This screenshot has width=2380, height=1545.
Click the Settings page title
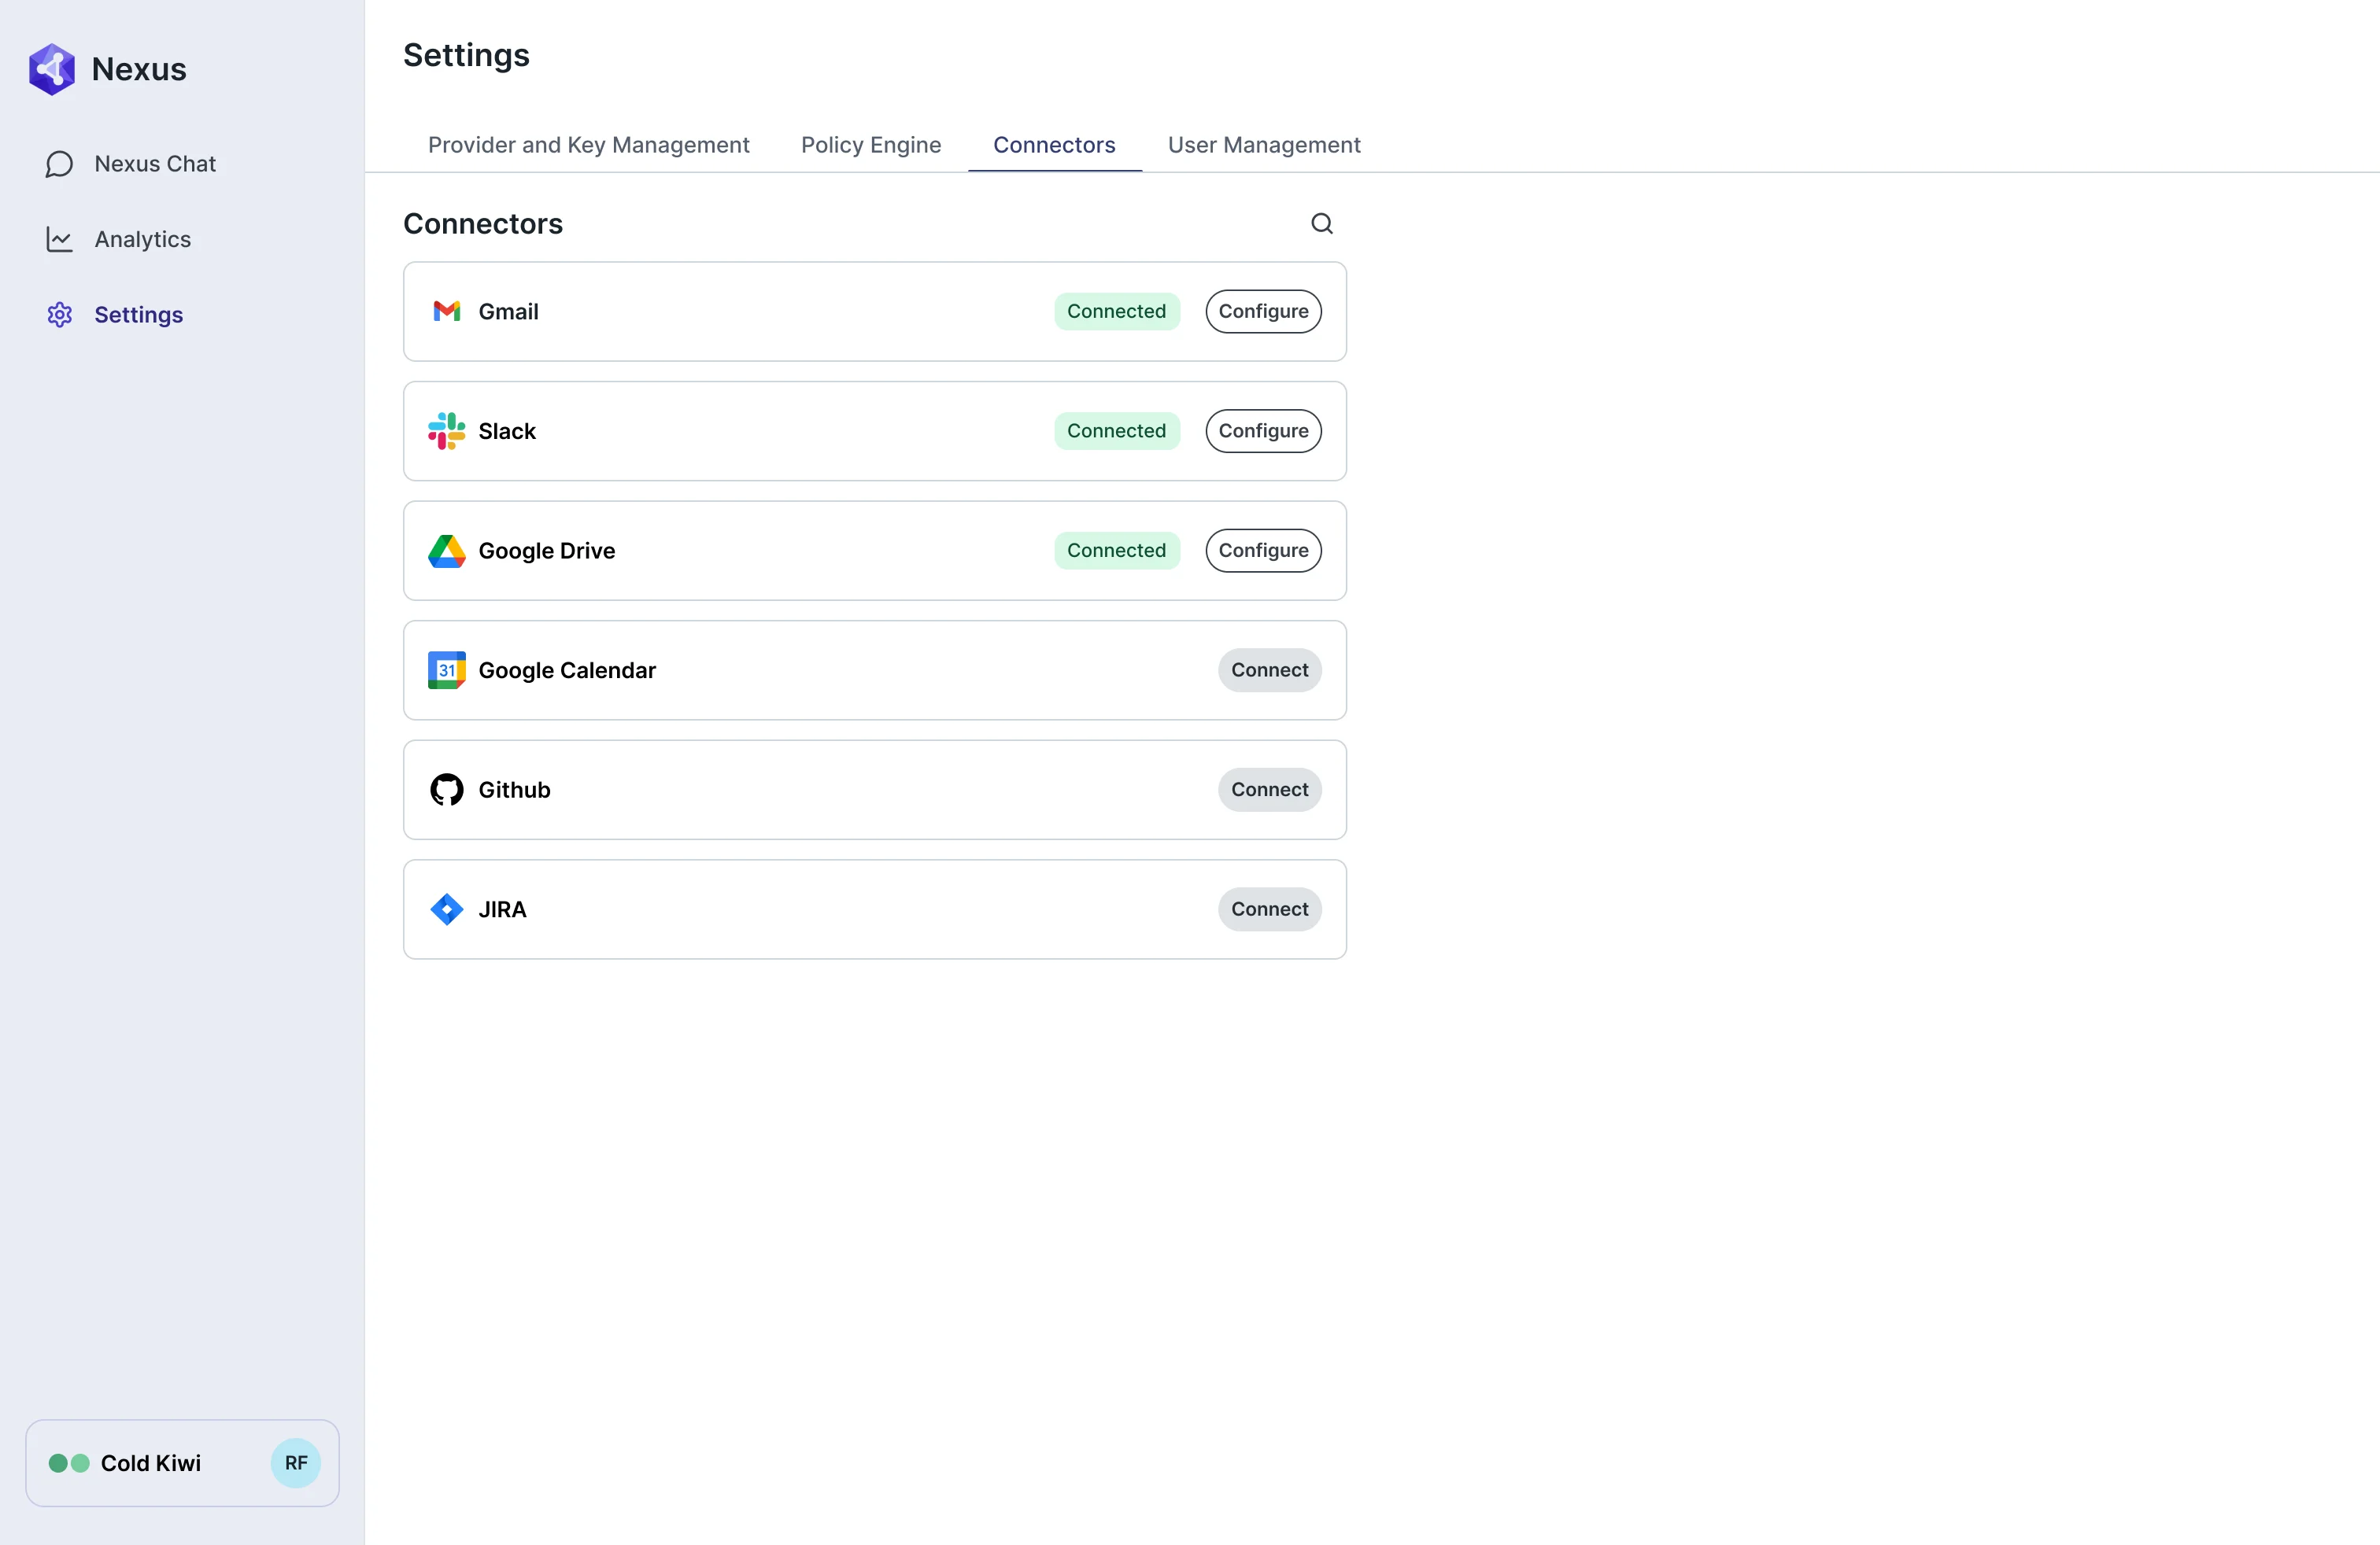coord(466,55)
